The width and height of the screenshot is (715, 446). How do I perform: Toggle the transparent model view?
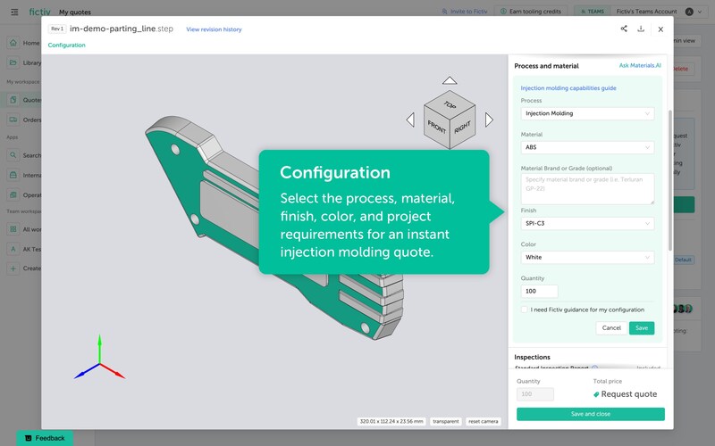click(446, 421)
